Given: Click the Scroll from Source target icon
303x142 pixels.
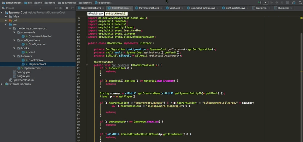Looking at the screenshot, I should pyautogui.click(x=56, y=8).
